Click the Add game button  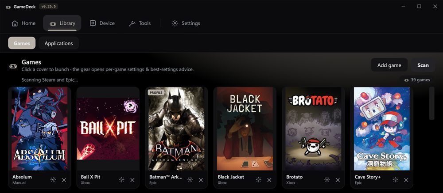tap(389, 65)
